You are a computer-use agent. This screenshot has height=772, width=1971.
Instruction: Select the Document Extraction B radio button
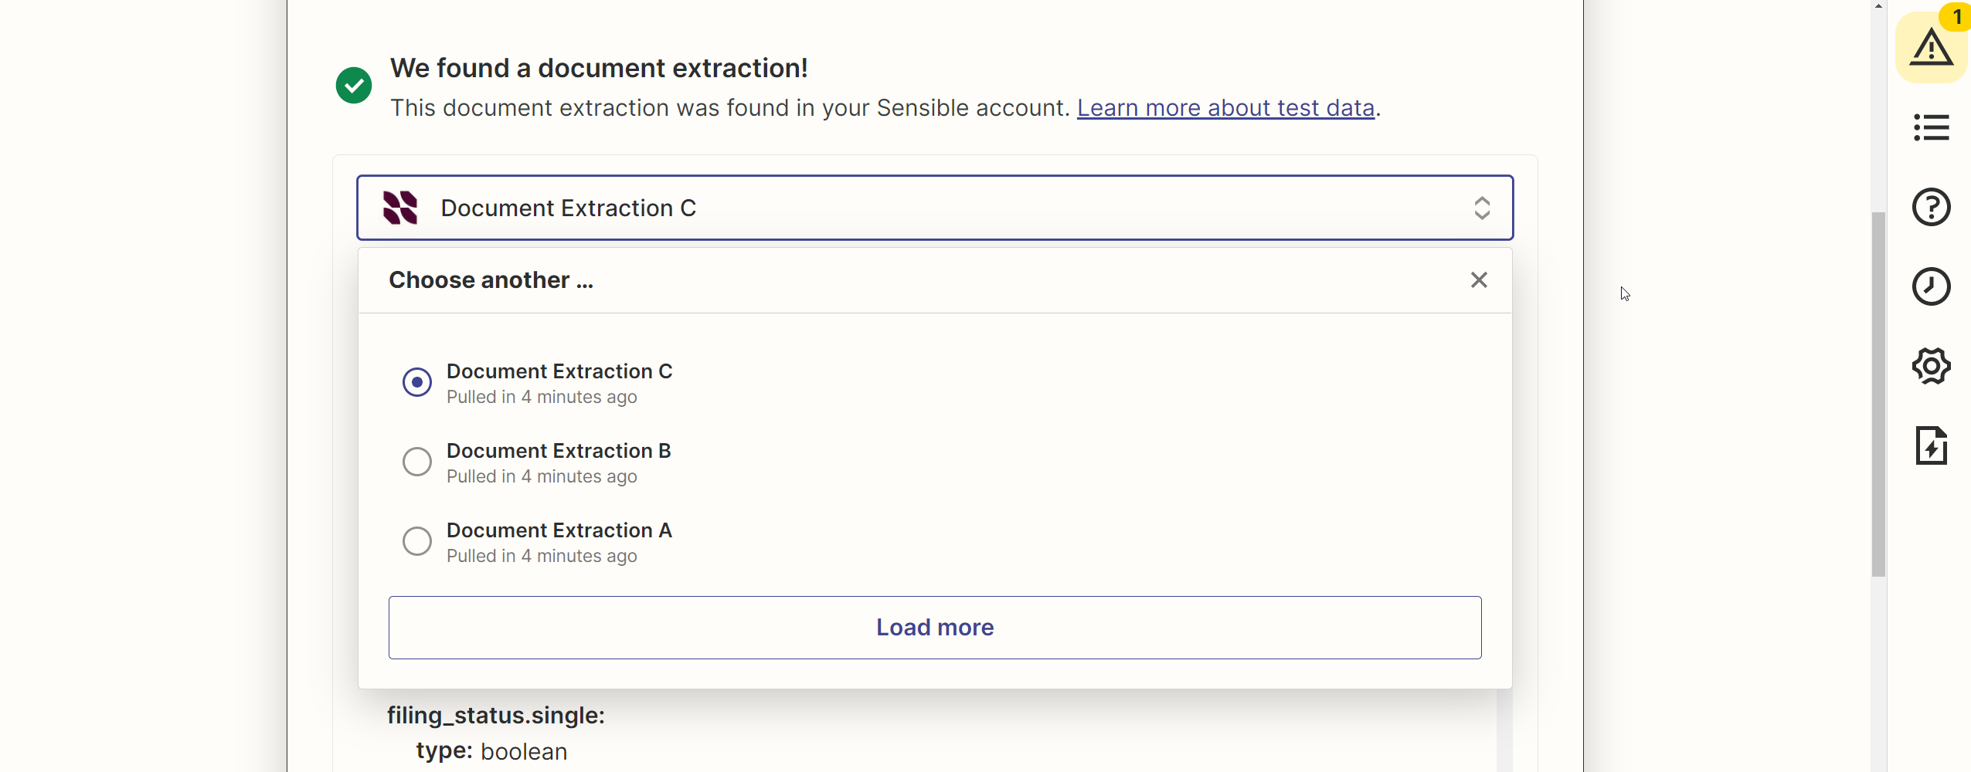coord(417,462)
